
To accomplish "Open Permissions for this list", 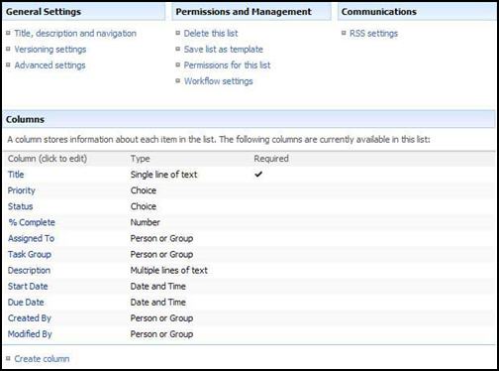I will click(x=227, y=65).
